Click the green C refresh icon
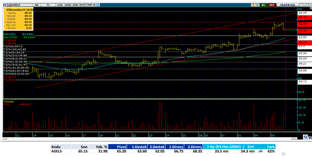The width and height of the screenshot is (312, 157). (x=257, y=5)
